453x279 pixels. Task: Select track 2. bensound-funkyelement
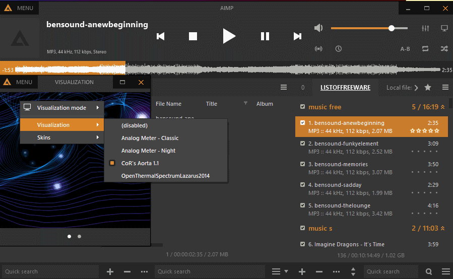[x=371, y=147]
